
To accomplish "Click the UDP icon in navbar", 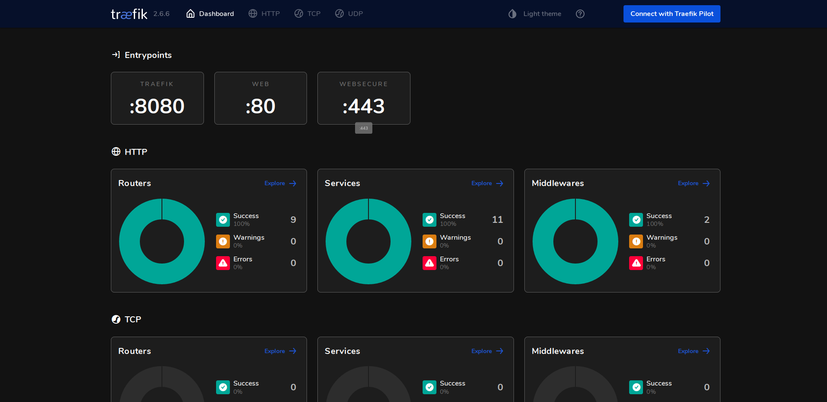I will click(x=339, y=14).
